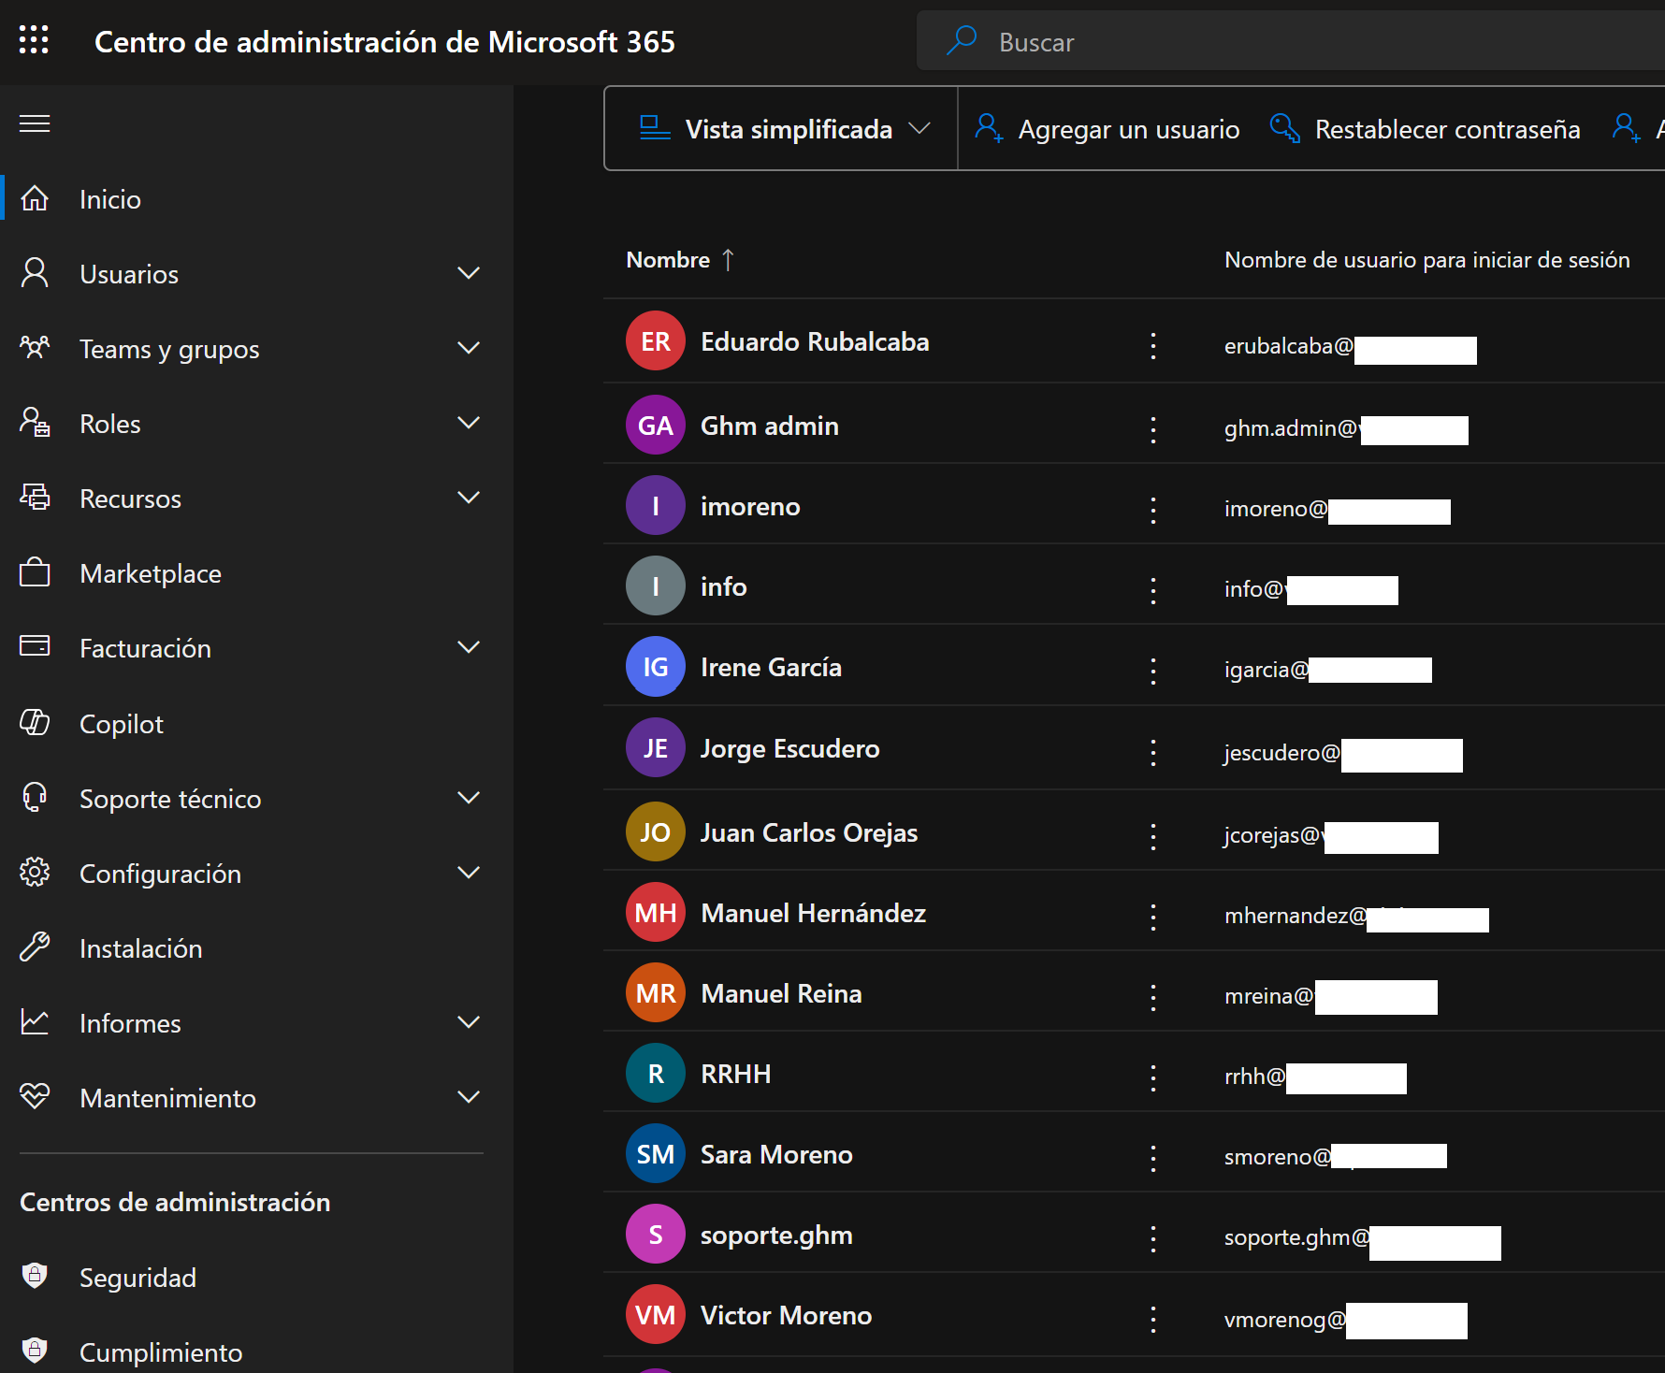Open more actions for Sara Moreno

pos(1152,1158)
